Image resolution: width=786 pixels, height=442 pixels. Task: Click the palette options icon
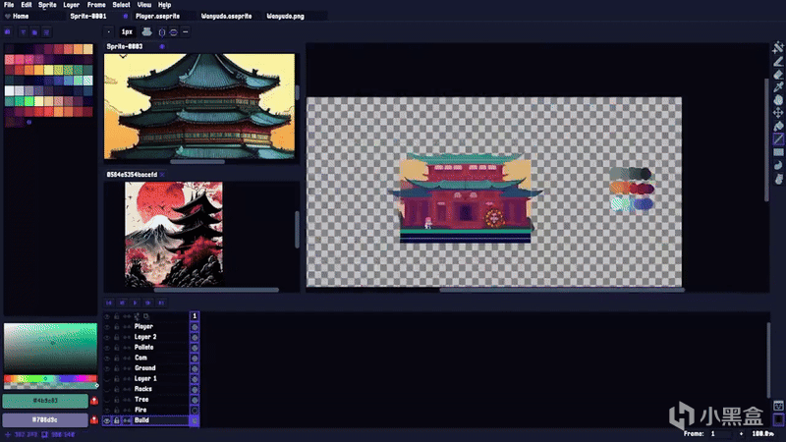click(x=46, y=32)
